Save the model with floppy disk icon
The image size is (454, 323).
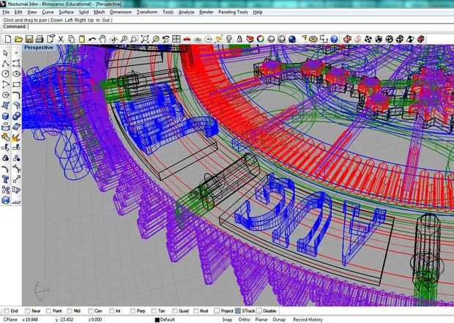tap(29, 39)
